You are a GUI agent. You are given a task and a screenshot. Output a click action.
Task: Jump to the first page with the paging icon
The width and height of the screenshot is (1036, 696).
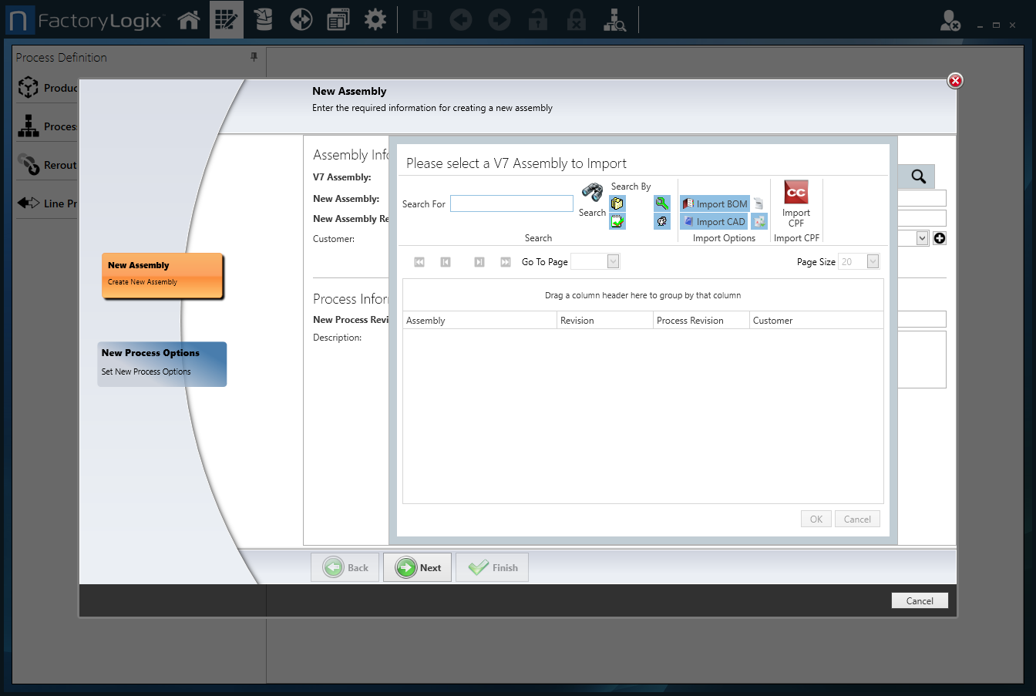pos(419,262)
